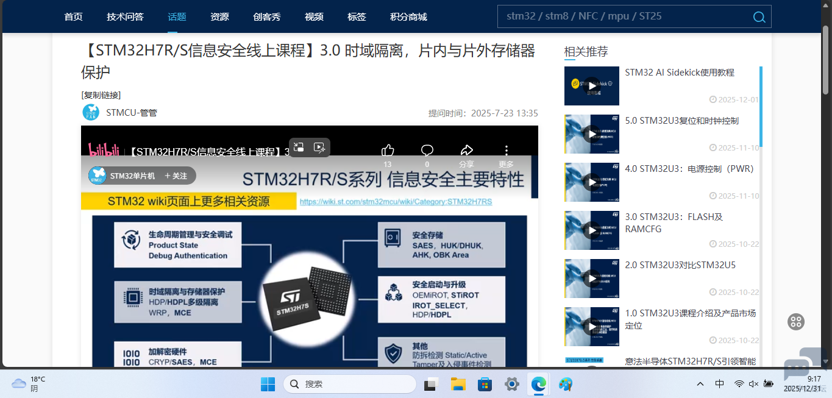
Task: Open 2.0 STM32U3对比STM32U5 title
Action: 680,265
